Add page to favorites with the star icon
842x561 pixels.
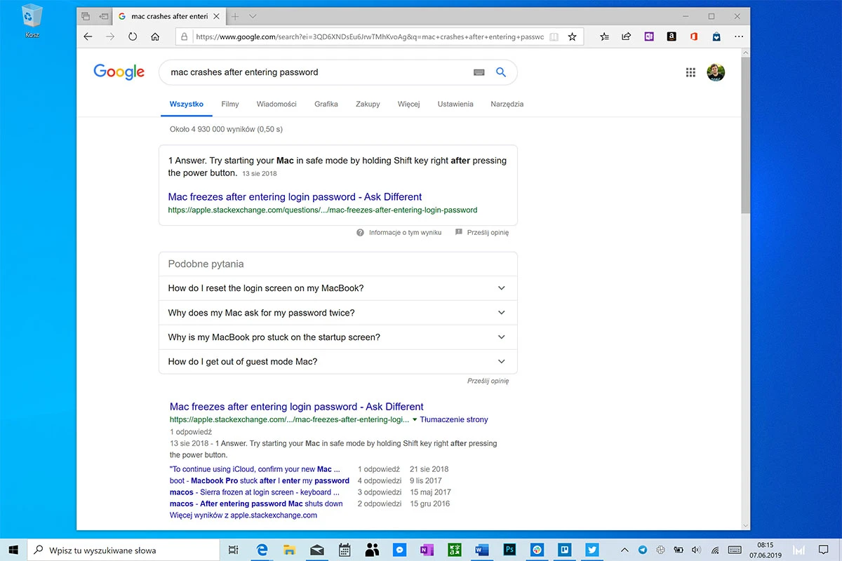[x=573, y=37]
